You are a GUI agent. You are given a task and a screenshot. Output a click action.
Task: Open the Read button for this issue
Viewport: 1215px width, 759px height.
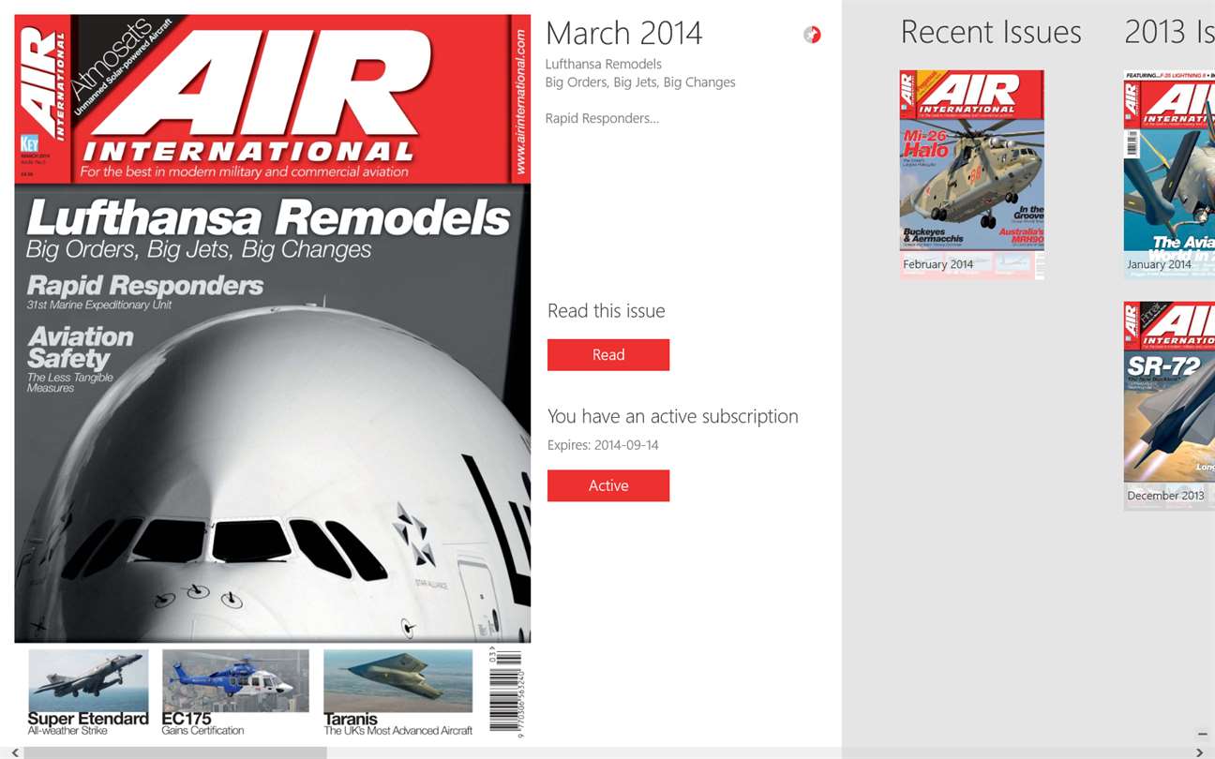pyautogui.click(x=608, y=355)
